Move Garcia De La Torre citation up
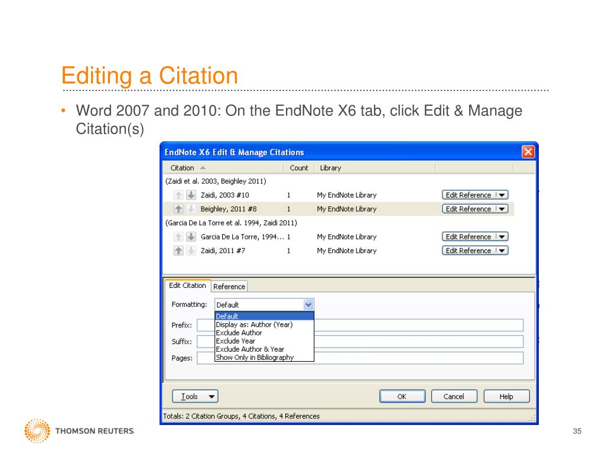605x454 pixels. click(x=178, y=236)
